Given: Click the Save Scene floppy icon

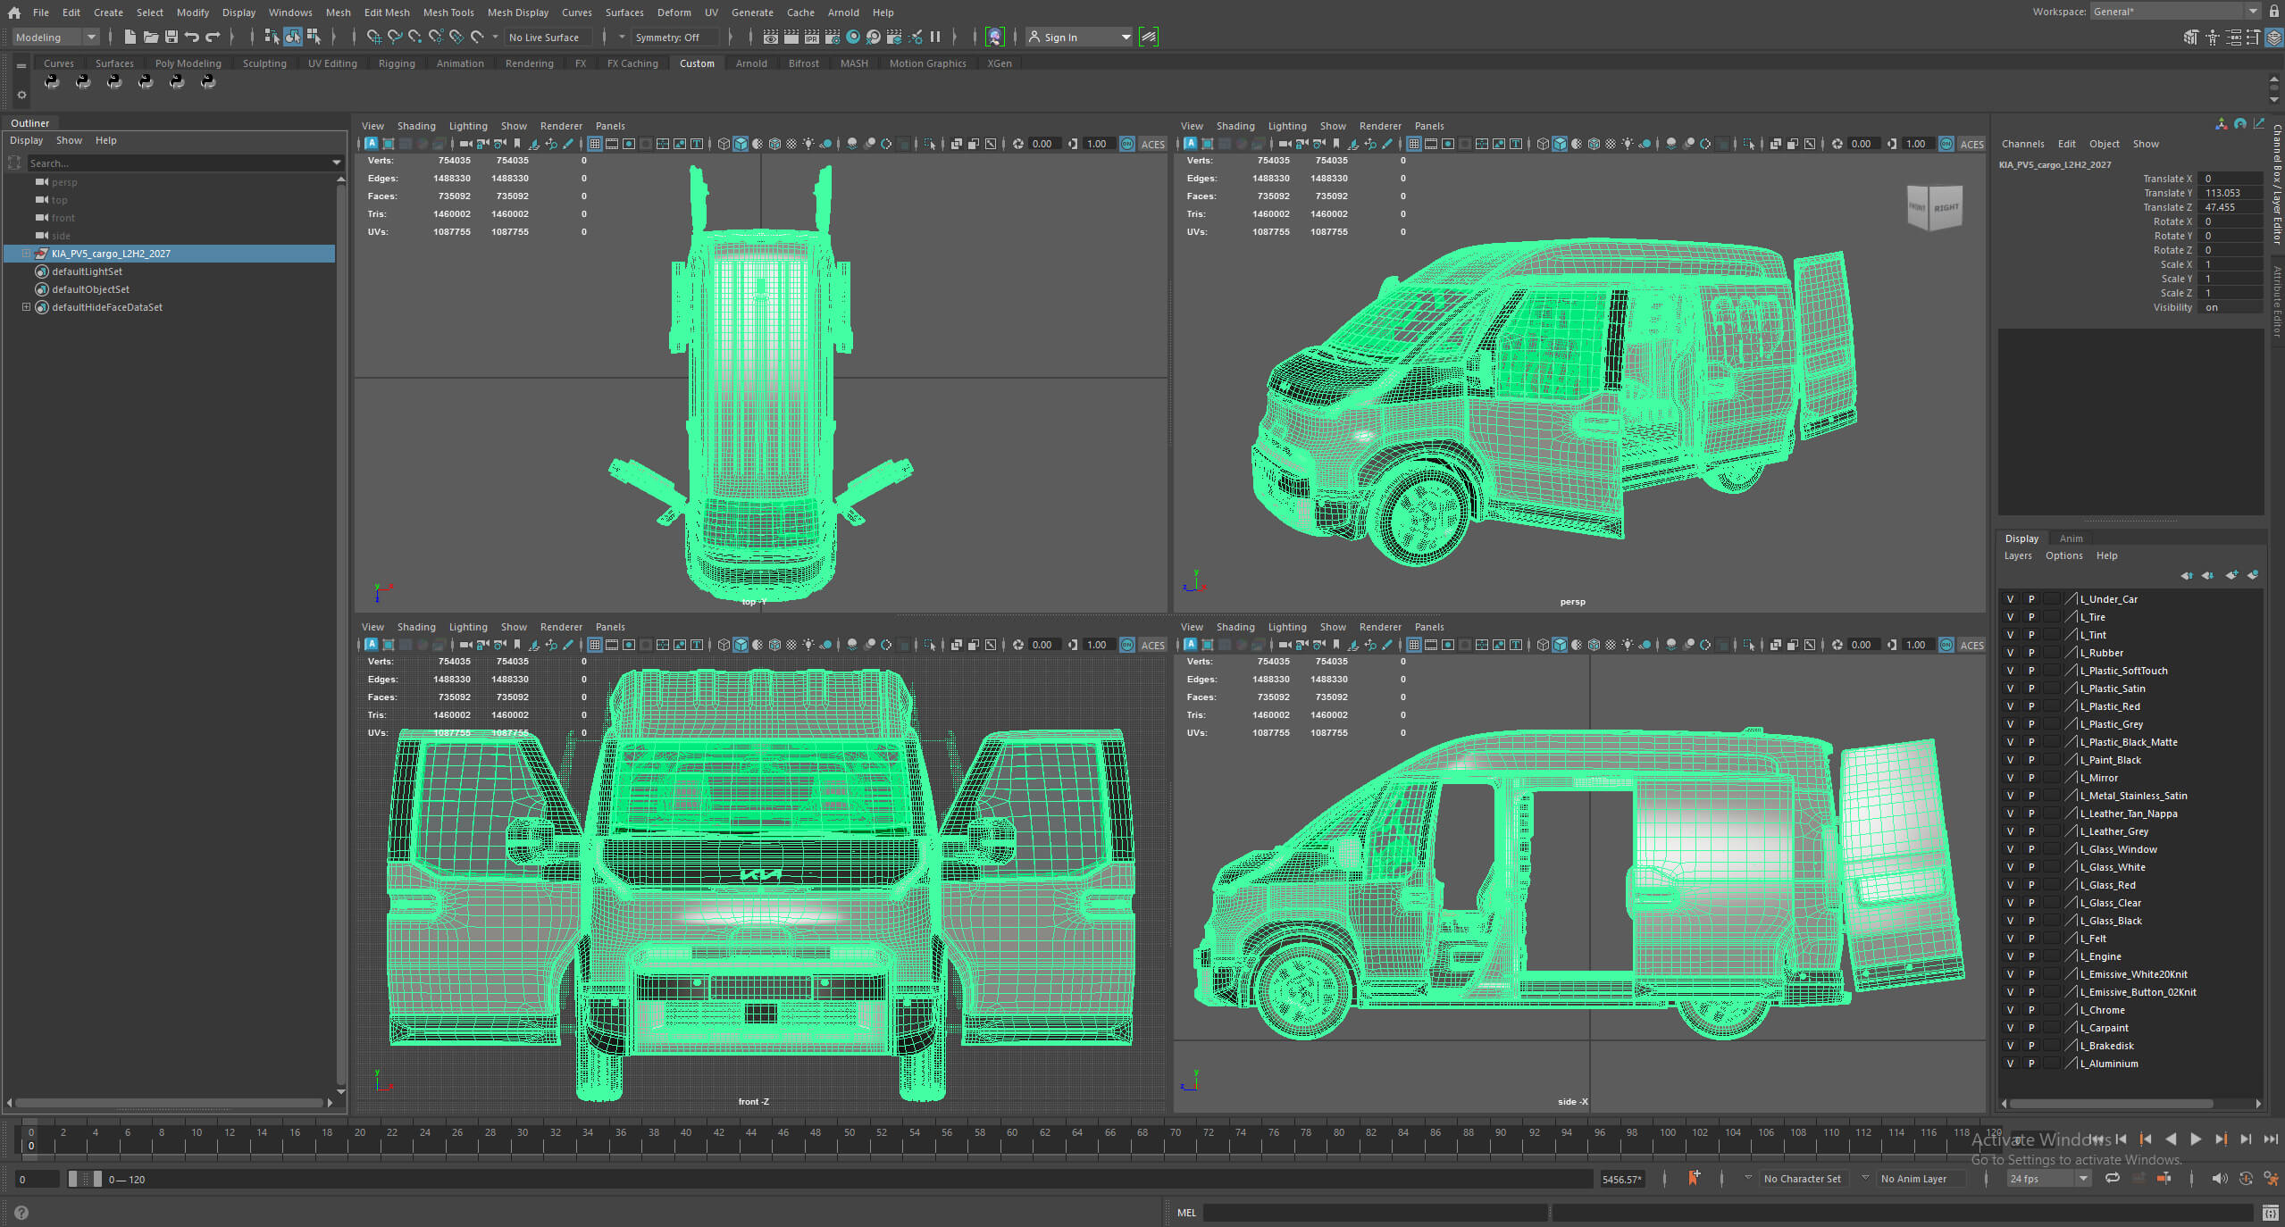Looking at the screenshot, I should pyautogui.click(x=171, y=37).
